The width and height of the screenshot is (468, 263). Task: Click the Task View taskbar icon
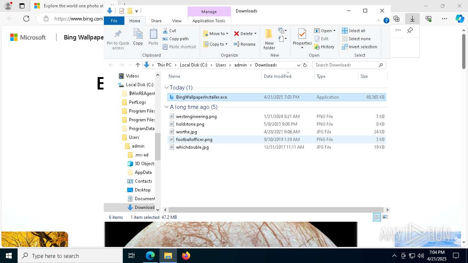[132, 256]
